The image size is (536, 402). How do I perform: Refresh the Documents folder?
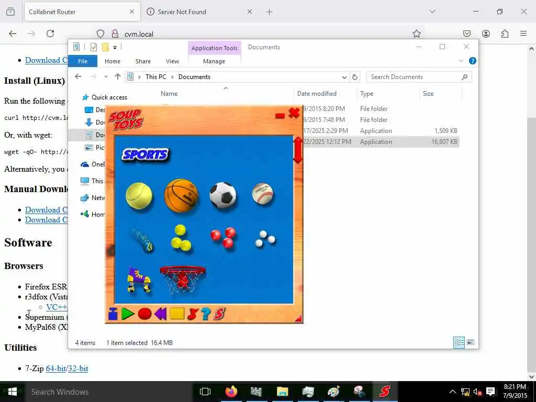355,77
